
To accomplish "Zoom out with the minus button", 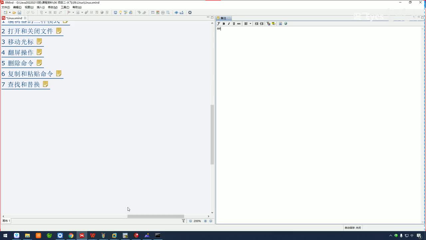I will point(190,221).
